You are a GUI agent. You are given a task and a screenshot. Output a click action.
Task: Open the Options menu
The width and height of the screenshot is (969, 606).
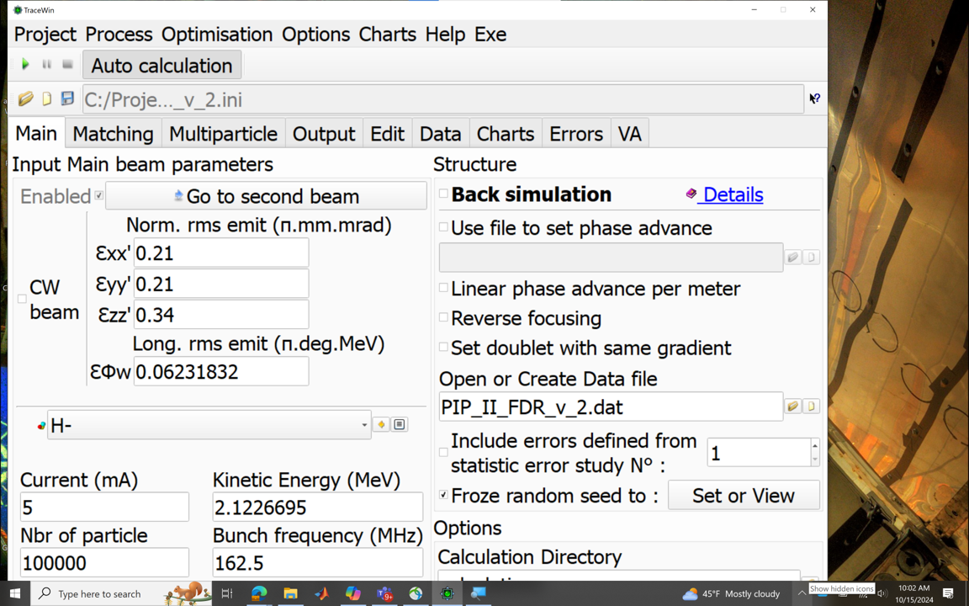(315, 34)
